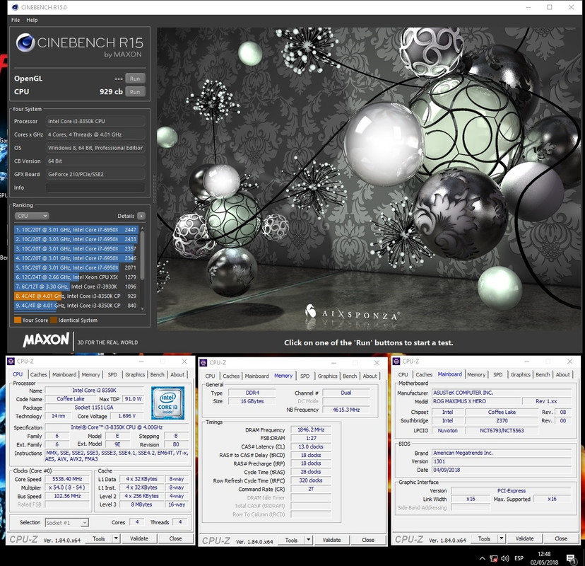
Task: Run the CPU benchmark test
Action: click(135, 91)
